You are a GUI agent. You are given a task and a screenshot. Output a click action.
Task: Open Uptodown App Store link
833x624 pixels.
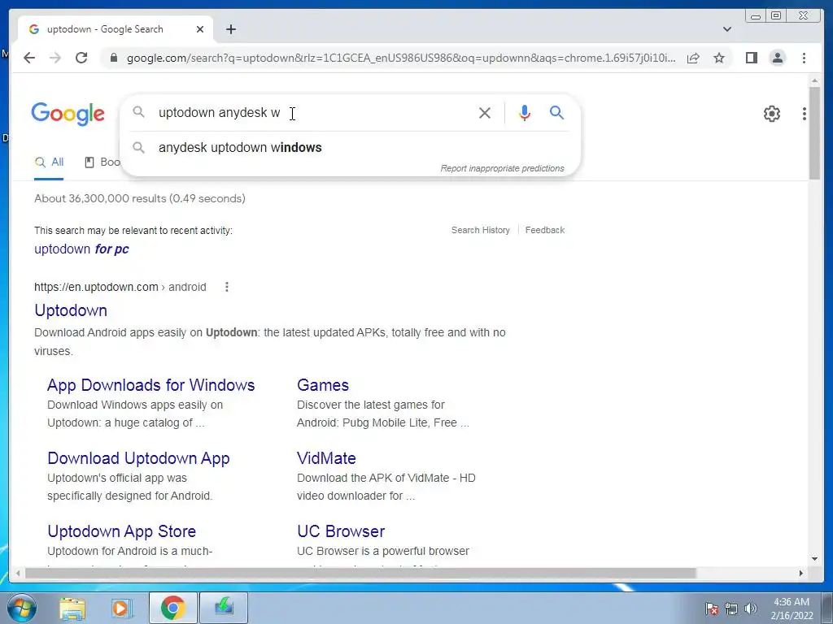point(121,531)
